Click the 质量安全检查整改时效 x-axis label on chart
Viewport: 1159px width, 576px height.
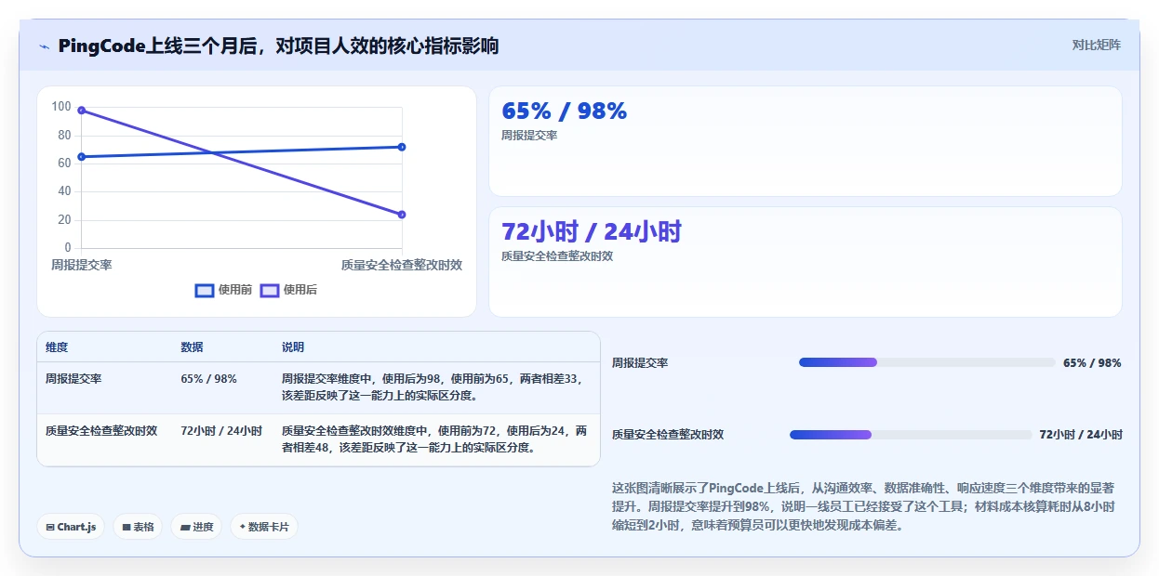click(x=402, y=265)
